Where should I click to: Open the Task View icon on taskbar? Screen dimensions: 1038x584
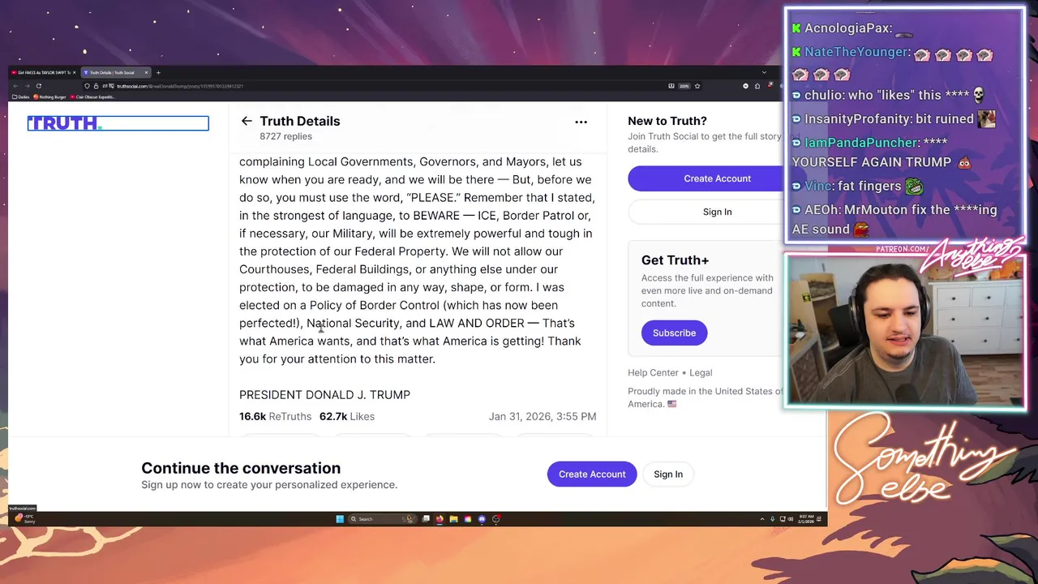tap(426, 519)
